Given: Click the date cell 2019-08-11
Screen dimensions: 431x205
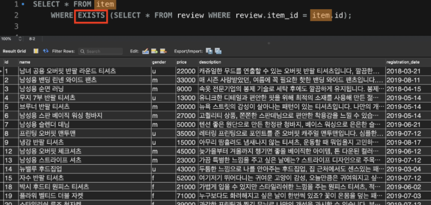Looking at the screenshot, I should (408, 80).
